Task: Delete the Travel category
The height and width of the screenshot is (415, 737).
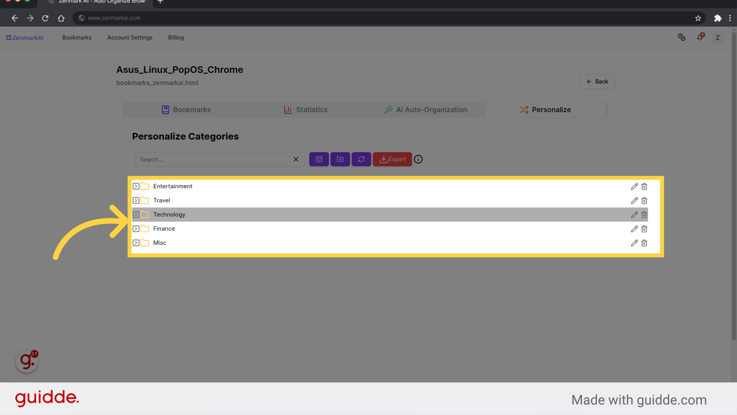Action: pyautogui.click(x=644, y=201)
